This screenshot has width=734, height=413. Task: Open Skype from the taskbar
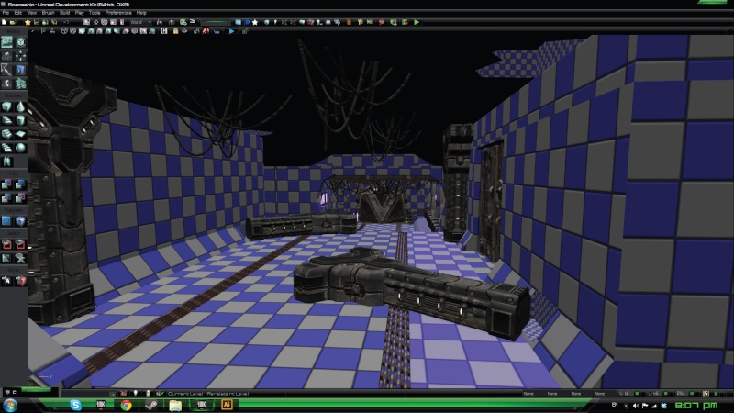coord(75,405)
